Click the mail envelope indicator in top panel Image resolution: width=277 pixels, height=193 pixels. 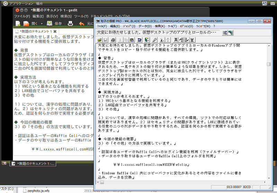[272, 3]
